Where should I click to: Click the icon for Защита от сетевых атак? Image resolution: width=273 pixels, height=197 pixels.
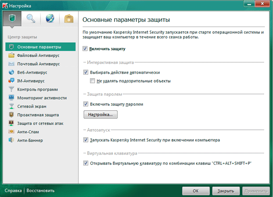(11, 123)
